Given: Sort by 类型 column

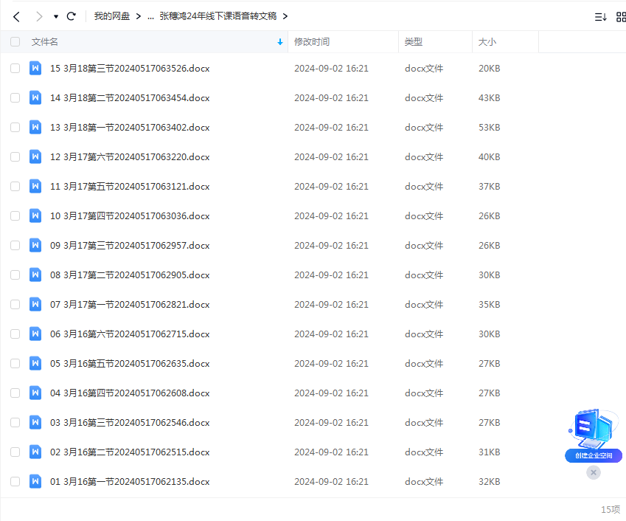Looking at the screenshot, I should (413, 41).
